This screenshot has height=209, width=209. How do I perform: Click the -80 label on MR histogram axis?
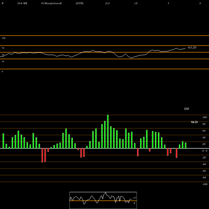(204, 178)
